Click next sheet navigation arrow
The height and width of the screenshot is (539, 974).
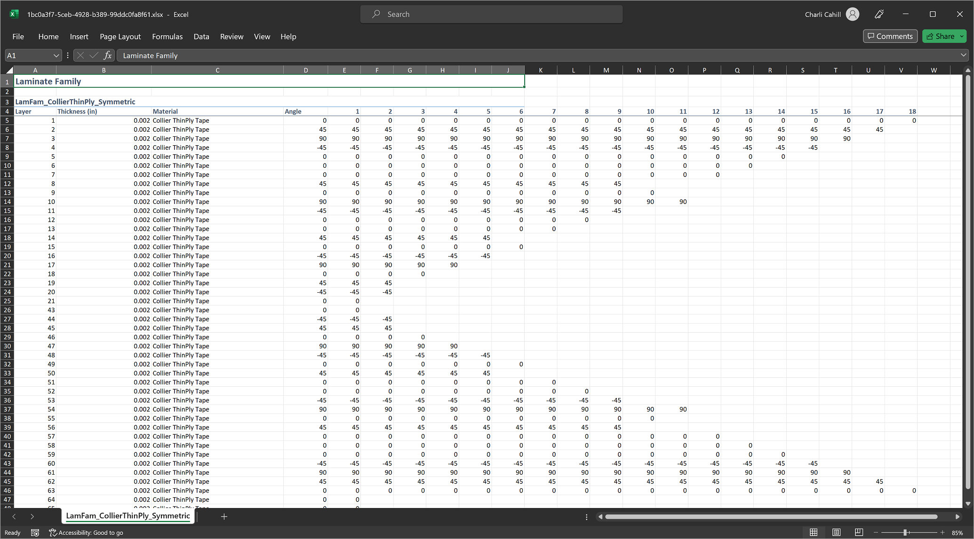(x=32, y=516)
